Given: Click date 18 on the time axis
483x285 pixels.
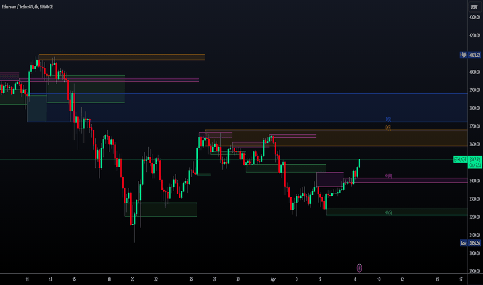Looking at the screenshot, I should click(x=109, y=279).
